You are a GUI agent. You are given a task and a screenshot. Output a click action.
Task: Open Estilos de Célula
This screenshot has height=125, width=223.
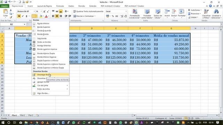(x=158, y=14)
